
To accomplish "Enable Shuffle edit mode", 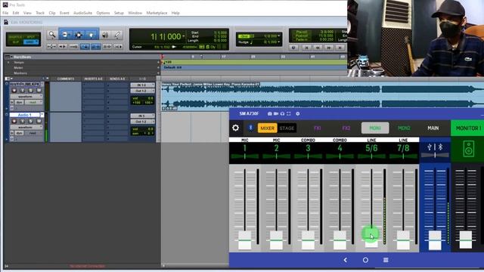I will pyautogui.click(x=15, y=37).
